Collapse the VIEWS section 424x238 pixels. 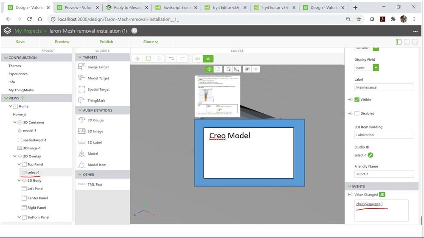click(x=6, y=98)
